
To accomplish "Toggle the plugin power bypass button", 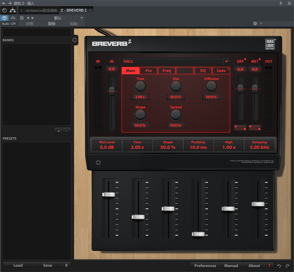I will pyautogui.click(x=4, y=18).
